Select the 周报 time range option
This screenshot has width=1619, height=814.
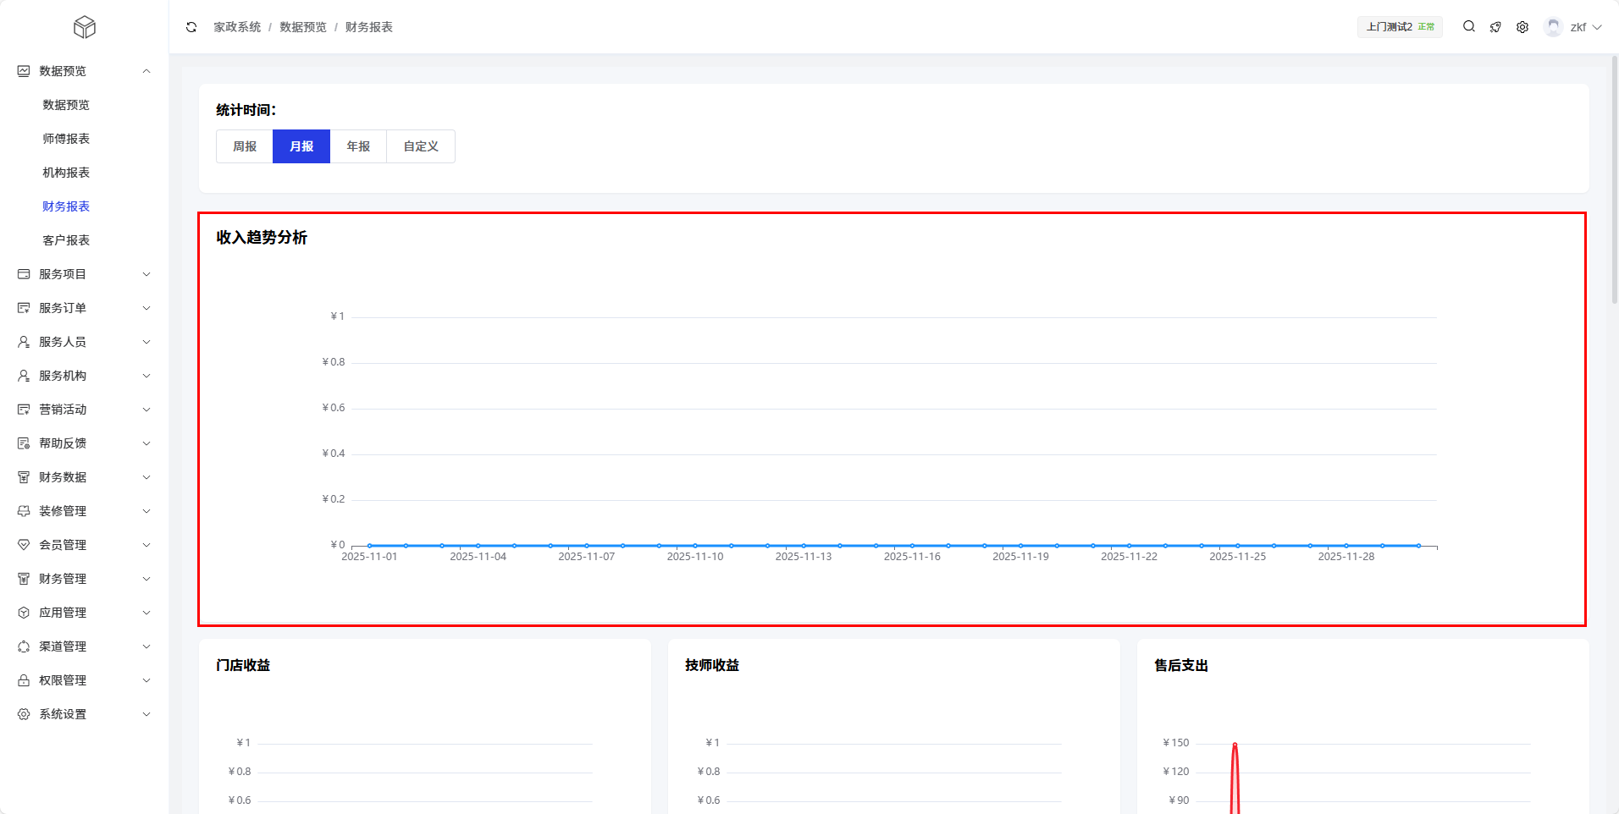tap(245, 146)
